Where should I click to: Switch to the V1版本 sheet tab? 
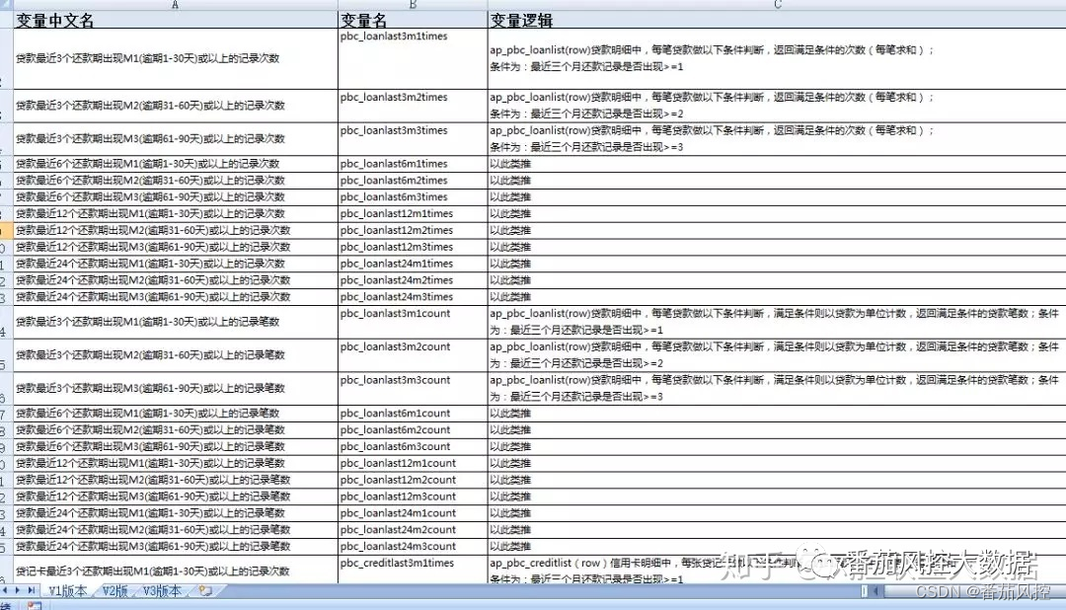tap(67, 591)
